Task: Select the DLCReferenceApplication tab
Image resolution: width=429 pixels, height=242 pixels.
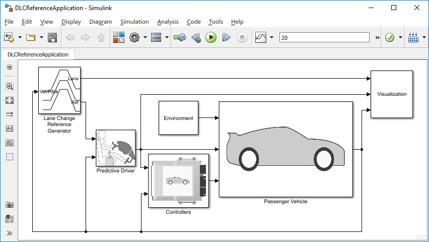Action: pyautogui.click(x=38, y=54)
